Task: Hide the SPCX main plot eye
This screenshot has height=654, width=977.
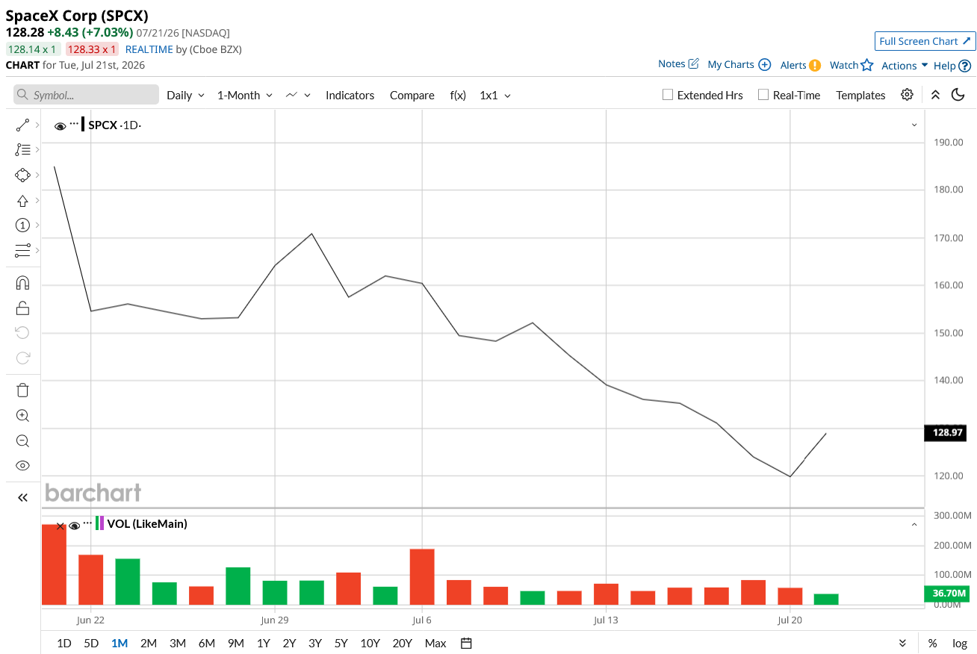Action: click(61, 125)
